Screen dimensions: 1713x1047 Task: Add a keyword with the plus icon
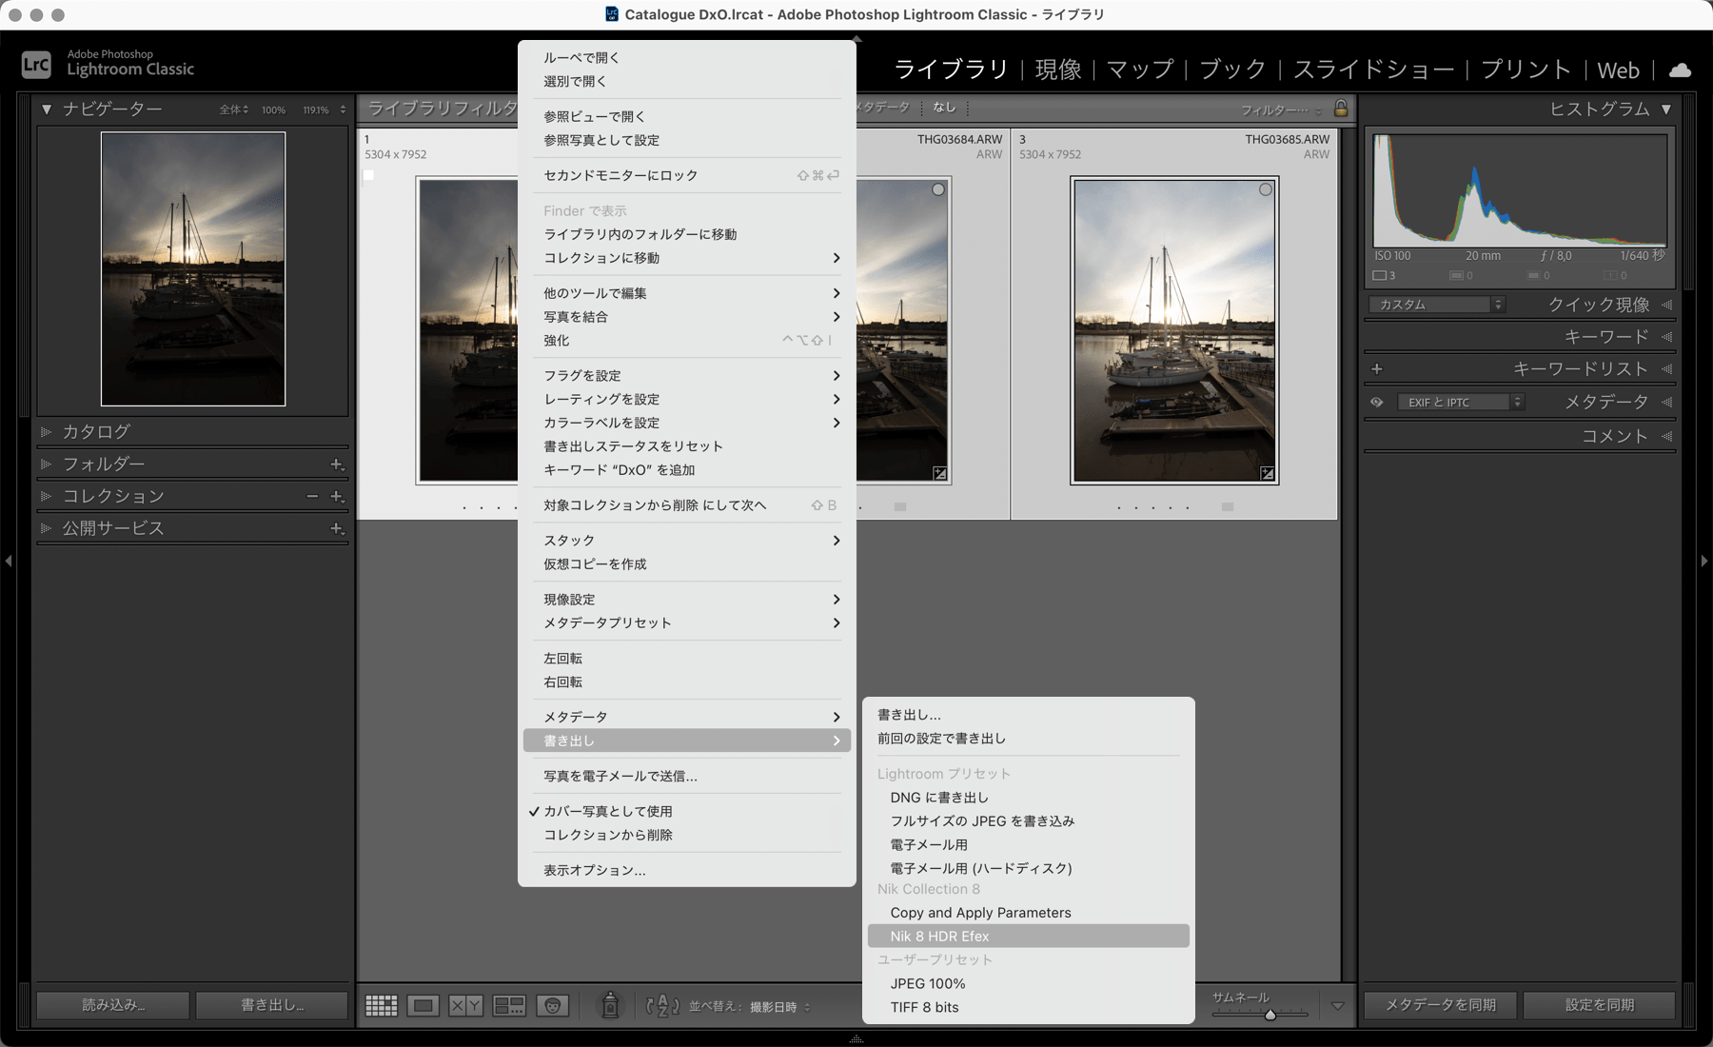point(1377,369)
